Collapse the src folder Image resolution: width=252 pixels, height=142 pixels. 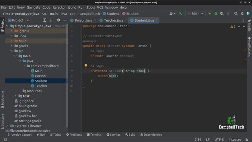pyautogui.click(x=11, y=51)
